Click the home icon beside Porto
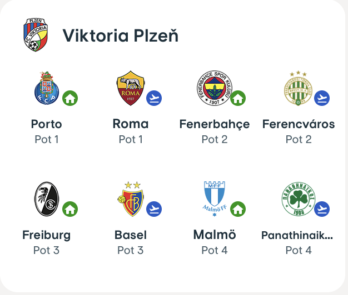 click(70, 99)
